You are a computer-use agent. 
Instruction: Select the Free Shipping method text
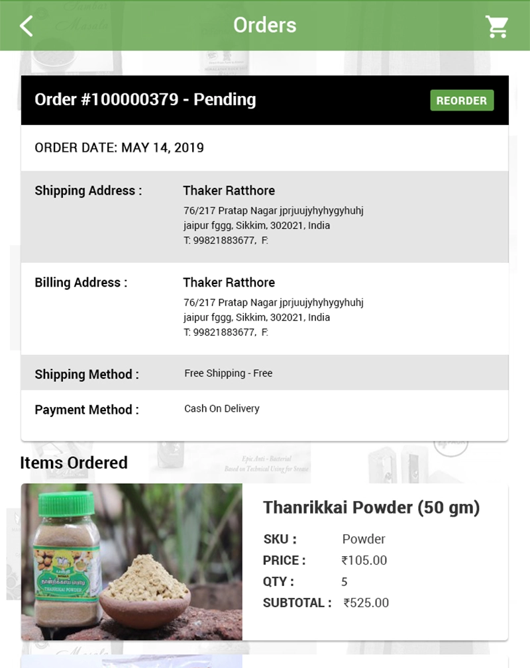pyautogui.click(x=228, y=373)
